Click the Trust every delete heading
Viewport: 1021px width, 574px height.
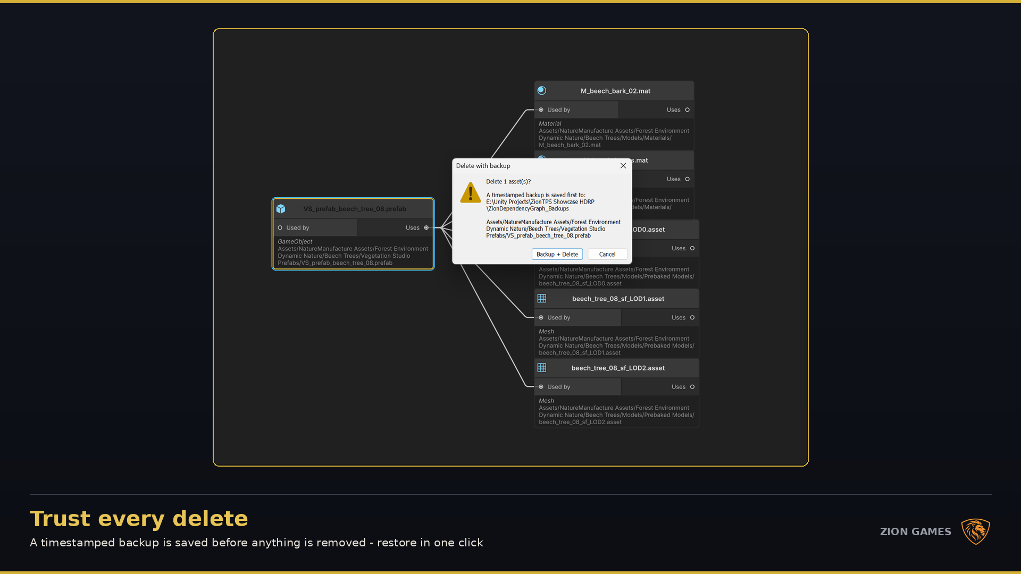coord(139,519)
